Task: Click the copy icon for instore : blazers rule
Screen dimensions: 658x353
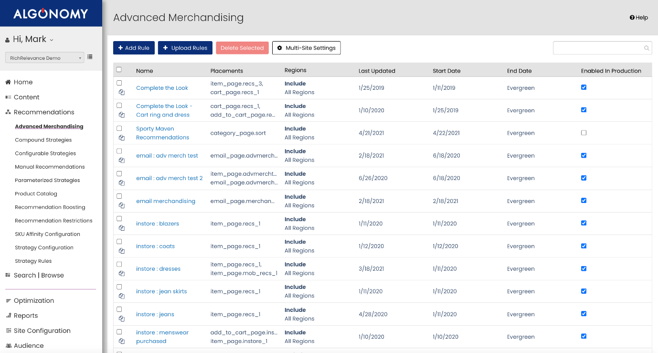Action: pyautogui.click(x=122, y=228)
